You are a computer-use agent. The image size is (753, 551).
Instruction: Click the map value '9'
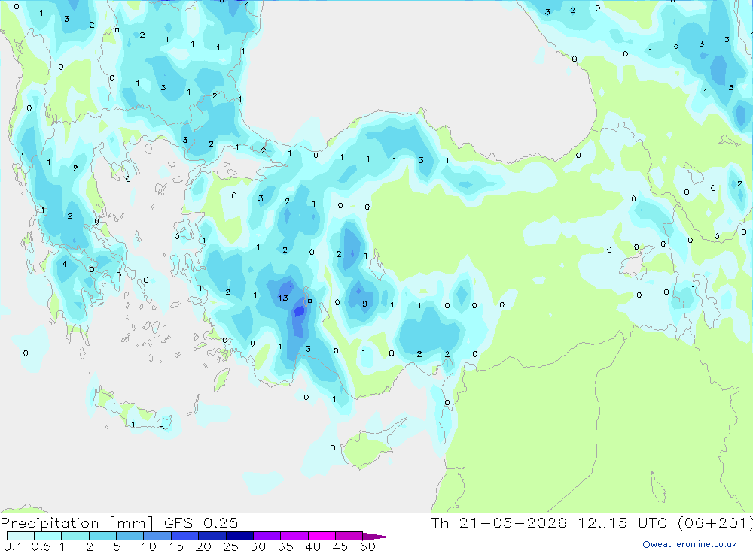coord(365,304)
